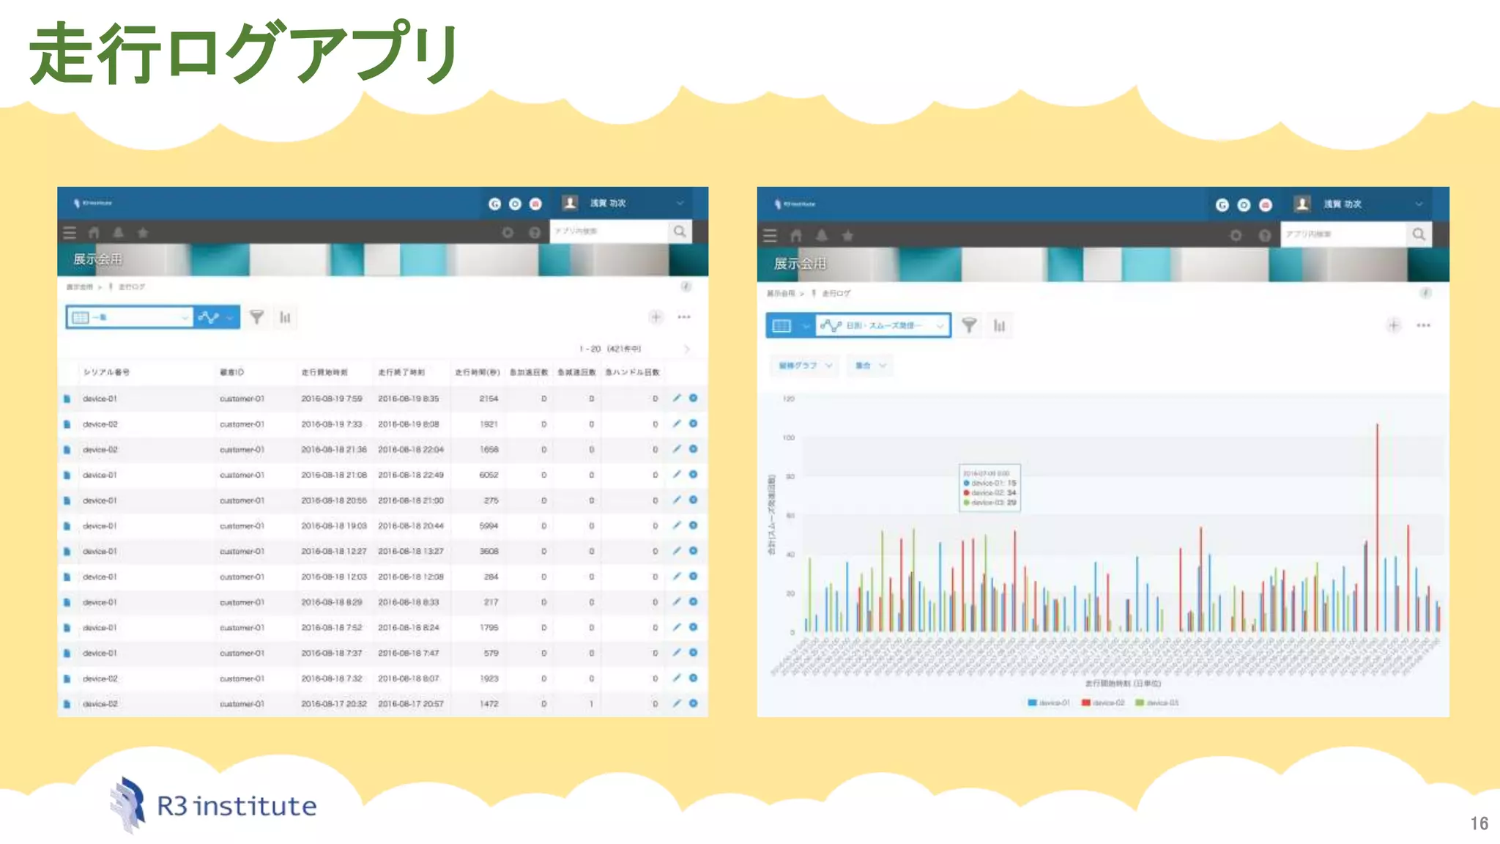Open the 一覧 view selector dropdown
The image size is (1500, 844).
[x=130, y=317]
